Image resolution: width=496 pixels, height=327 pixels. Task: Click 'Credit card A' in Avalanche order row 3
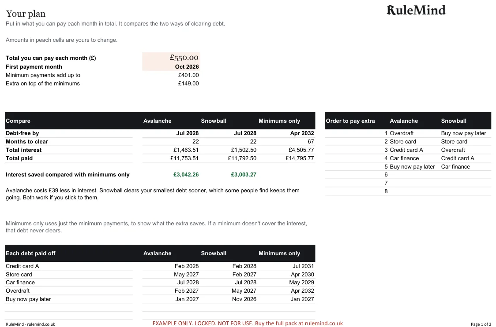(406, 150)
